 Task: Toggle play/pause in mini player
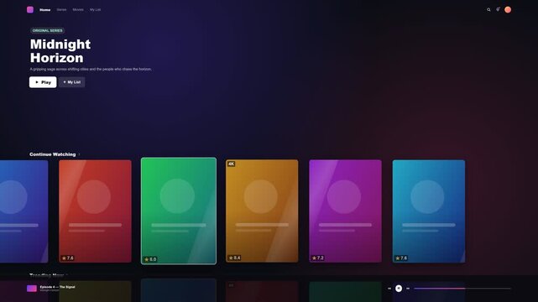coord(399,289)
